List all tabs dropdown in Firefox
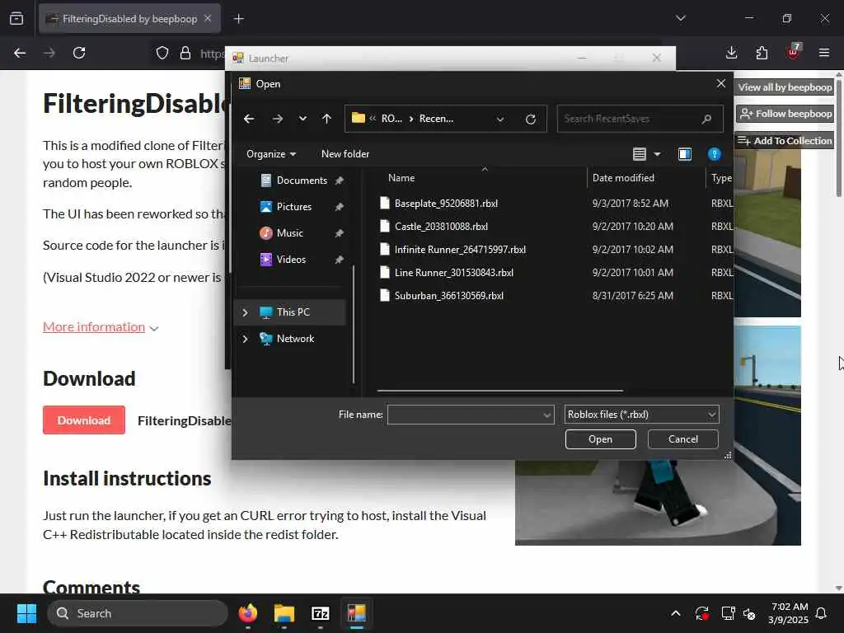The height and width of the screenshot is (633, 844). pyautogui.click(x=680, y=18)
